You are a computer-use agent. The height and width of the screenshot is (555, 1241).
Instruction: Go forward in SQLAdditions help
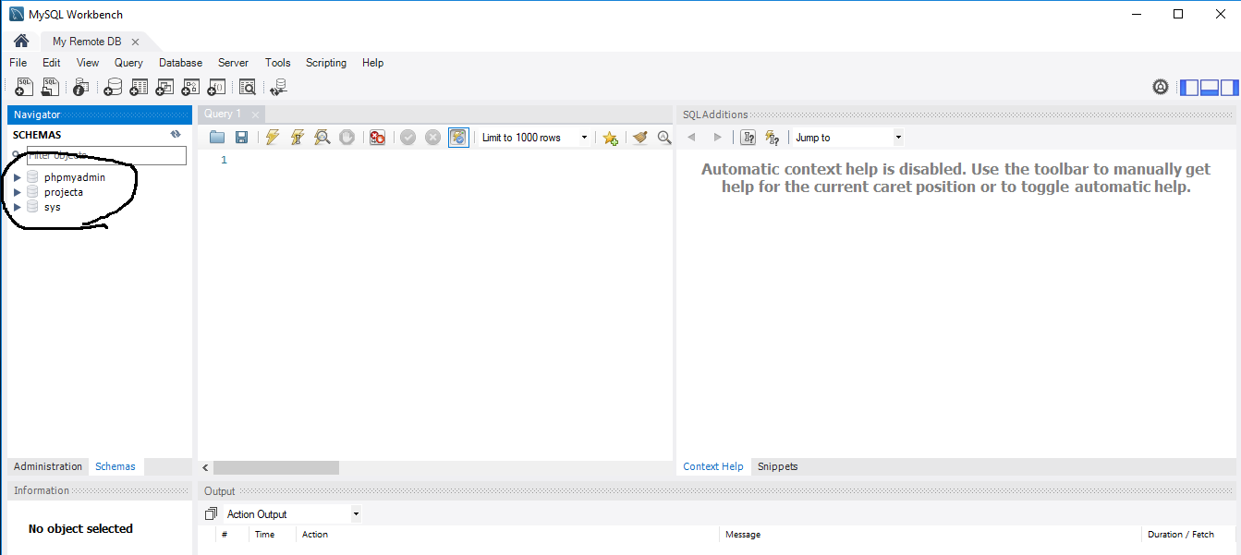[x=717, y=138]
